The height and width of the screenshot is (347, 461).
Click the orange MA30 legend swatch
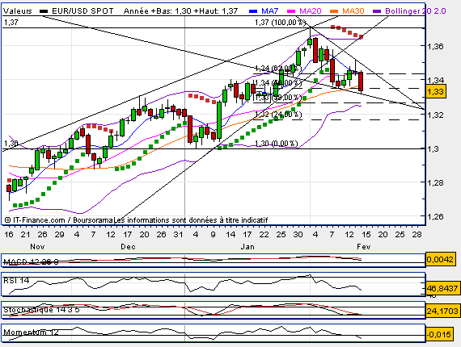coord(334,11)
